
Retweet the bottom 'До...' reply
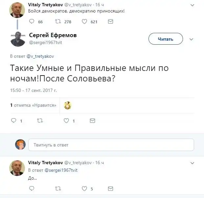[x=58, y=188]
